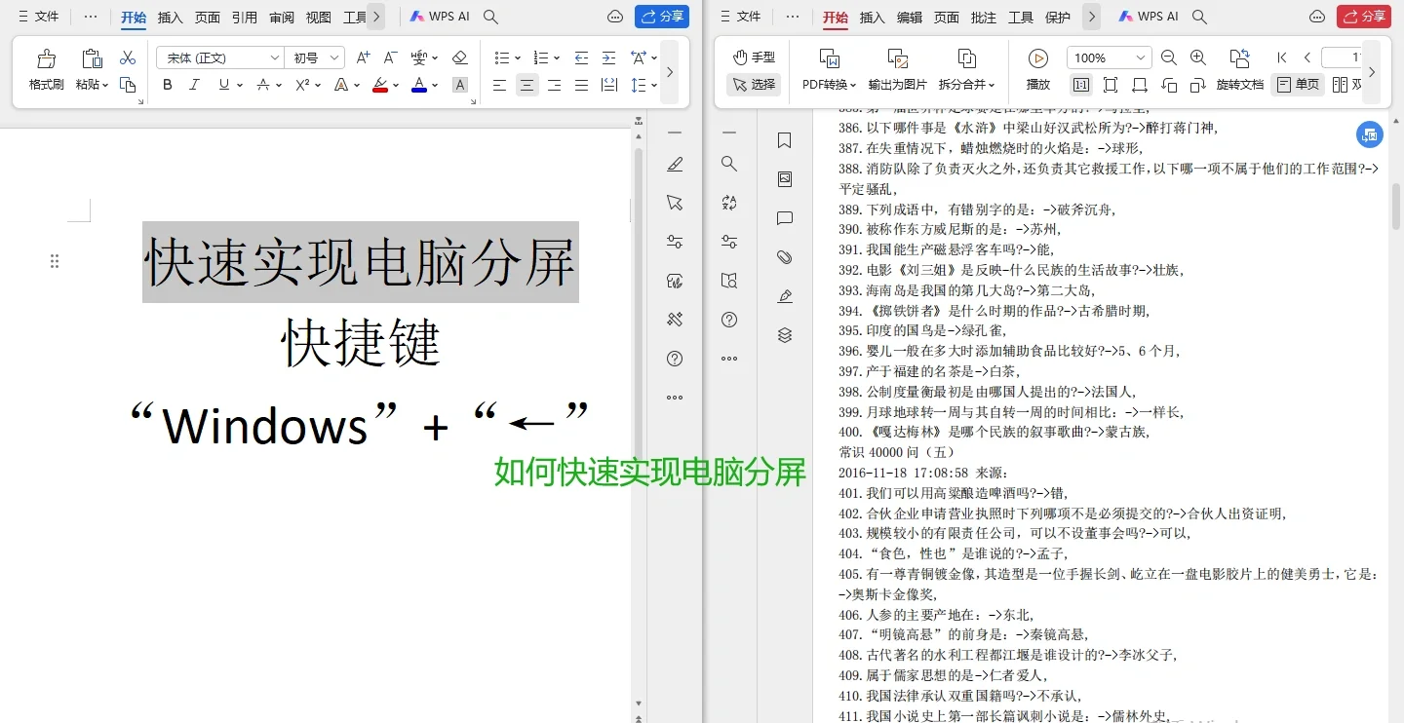Viewport: 1404px width, 723px height.
Task: Toggle character shading (gray A) in Writer
Action: [460, 85]
